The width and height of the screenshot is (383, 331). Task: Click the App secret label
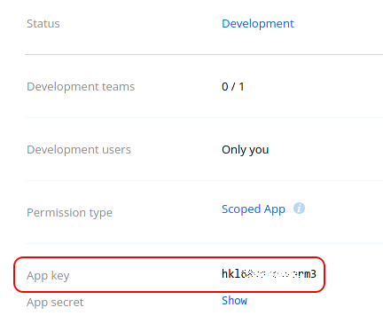[x=55, y=303]
